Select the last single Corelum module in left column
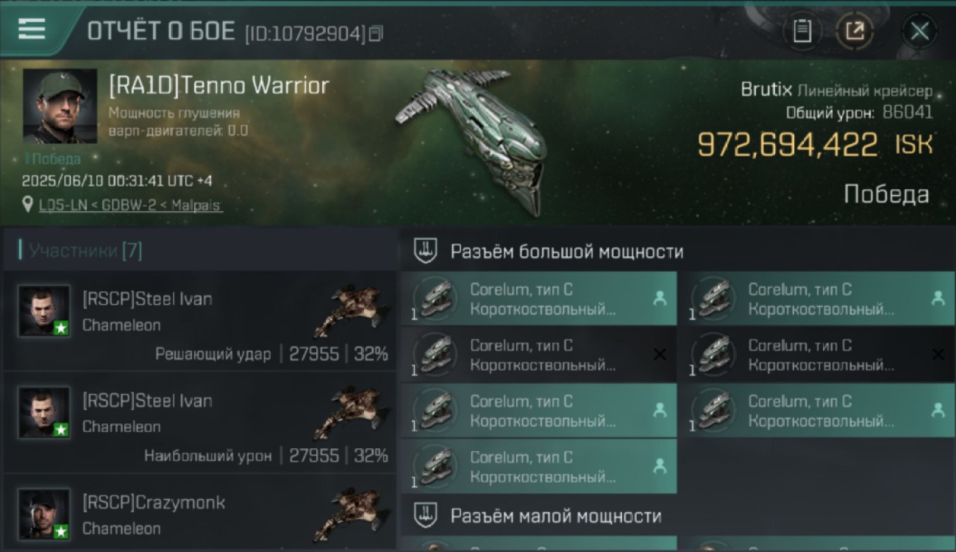 pos(538,467)
